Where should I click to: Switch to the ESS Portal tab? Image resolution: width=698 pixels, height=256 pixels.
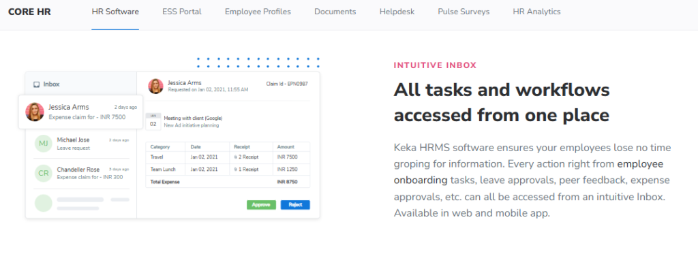tap(182, 12)
